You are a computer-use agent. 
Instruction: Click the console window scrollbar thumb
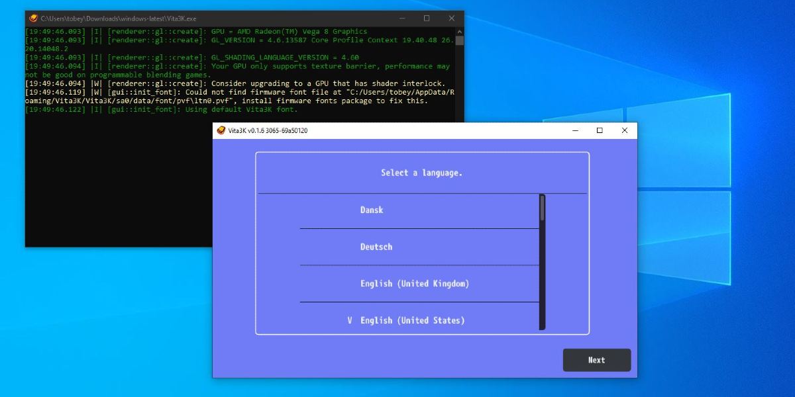point(459,41)
